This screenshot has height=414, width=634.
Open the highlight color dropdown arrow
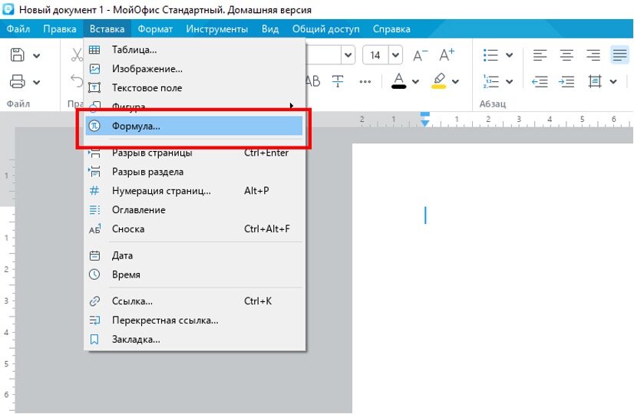click(x=455, y=81)
